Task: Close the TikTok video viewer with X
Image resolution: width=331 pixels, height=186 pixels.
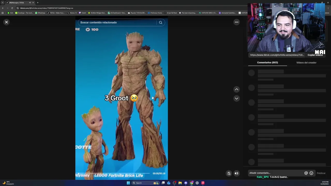Action: point(6,22)
